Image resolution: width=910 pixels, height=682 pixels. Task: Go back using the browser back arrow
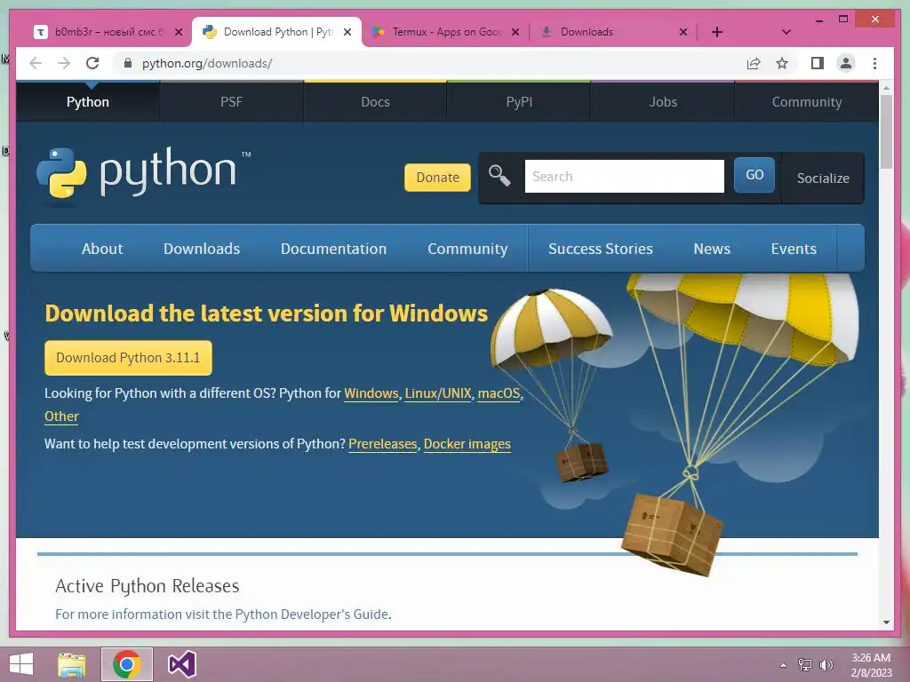coord(36,63)
